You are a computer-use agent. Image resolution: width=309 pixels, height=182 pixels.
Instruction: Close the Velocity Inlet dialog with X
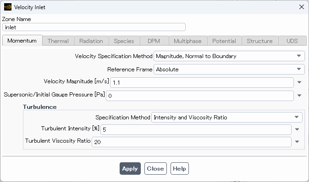pos(302,7)
